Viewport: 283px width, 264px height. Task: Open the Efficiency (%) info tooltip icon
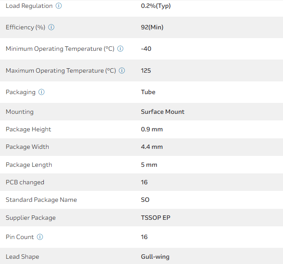pos(51,28)
